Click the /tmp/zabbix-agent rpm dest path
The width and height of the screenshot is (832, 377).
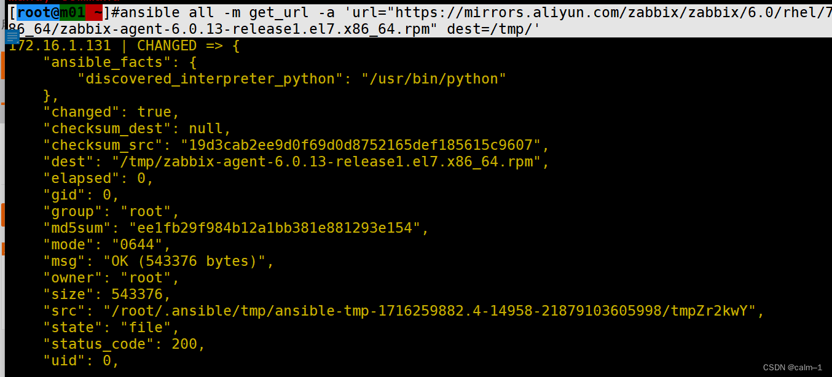coord(330,161)
